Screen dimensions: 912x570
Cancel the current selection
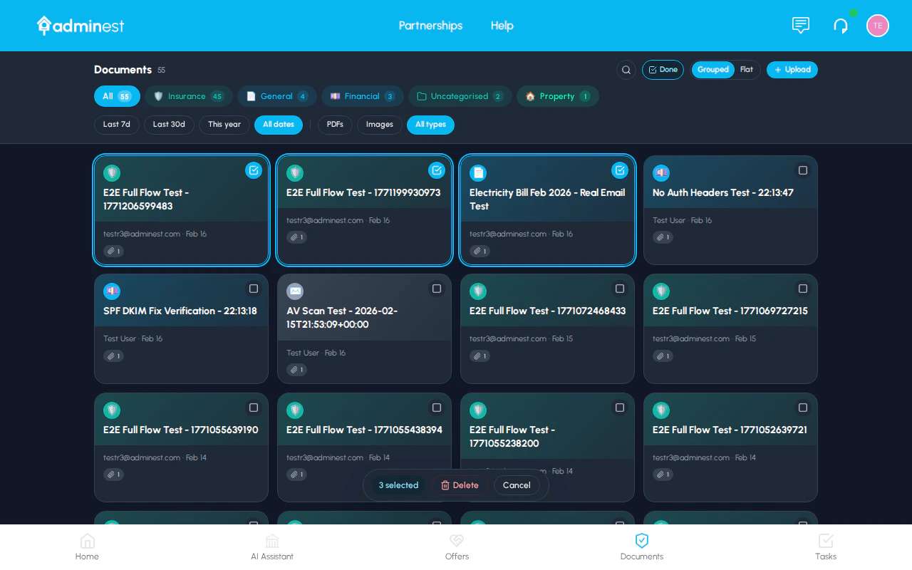[517, 485]
